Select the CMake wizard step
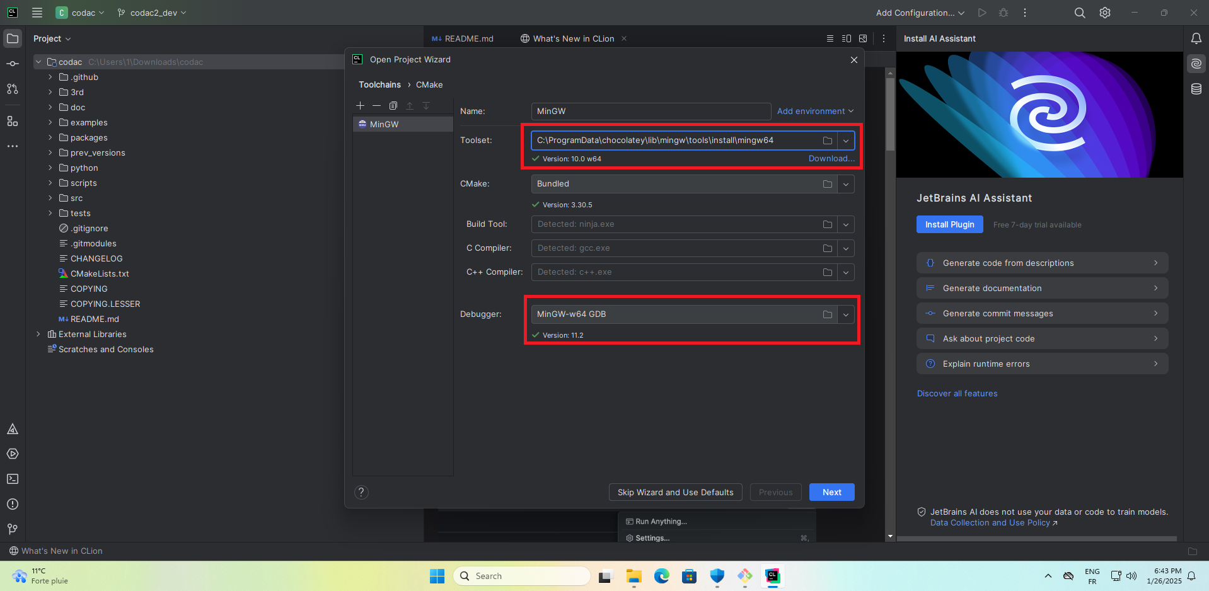 429,84
